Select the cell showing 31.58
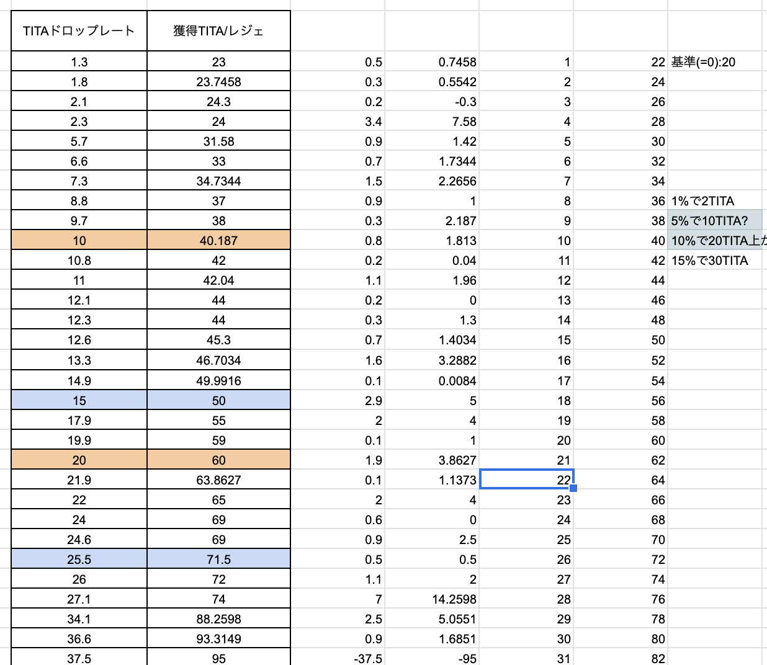767x665 pixels. click(x=219, y=141)
